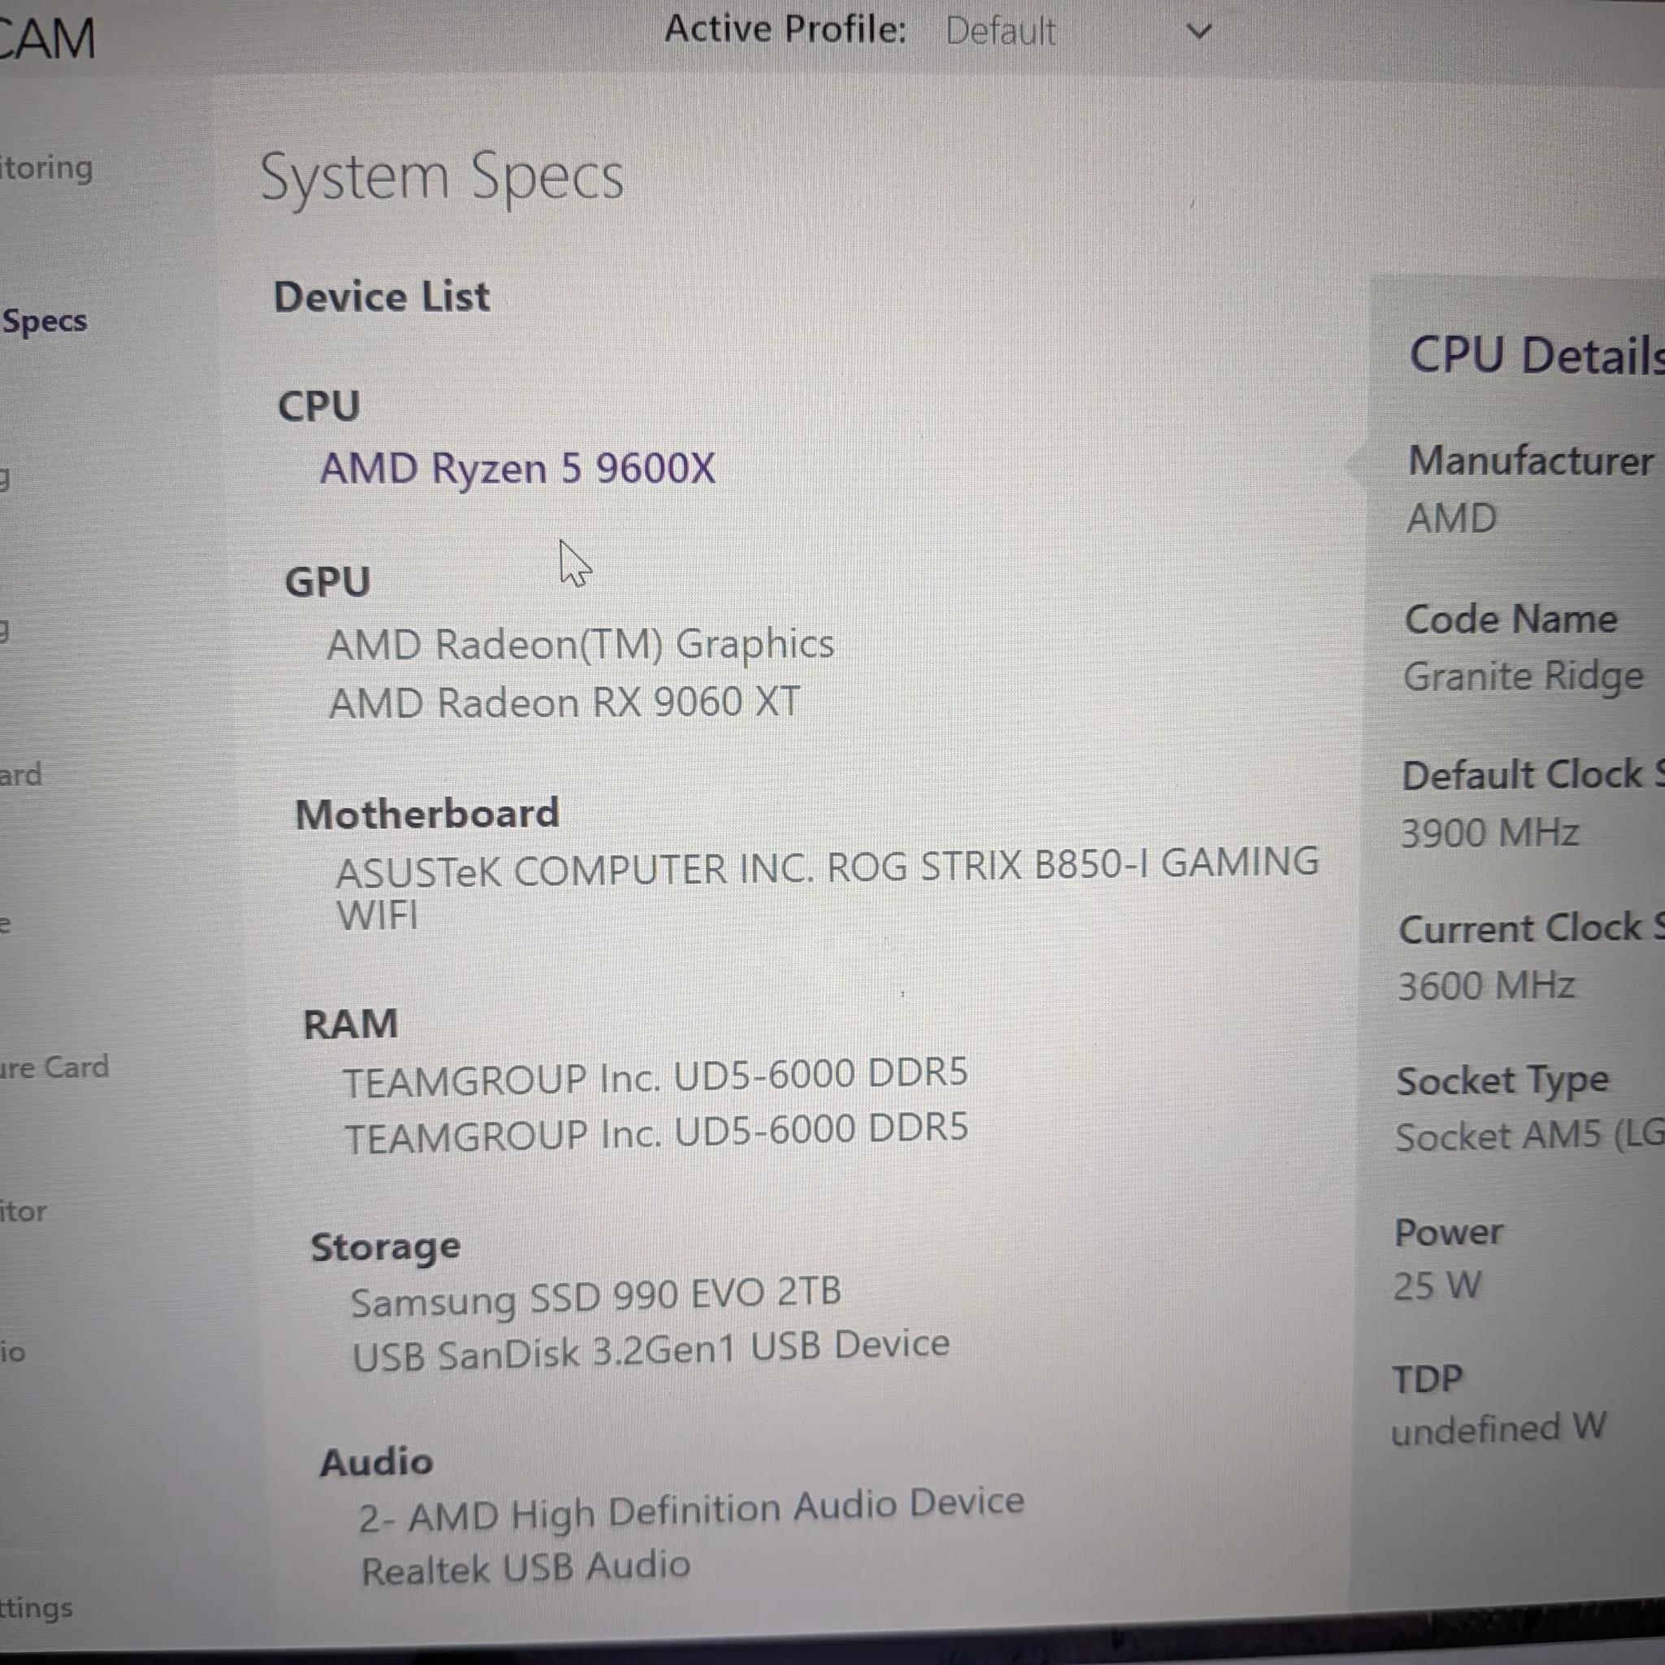1665x1665 pixels.
Task: Open the Monitor sidebar item
Action: tap(24, 1211)
